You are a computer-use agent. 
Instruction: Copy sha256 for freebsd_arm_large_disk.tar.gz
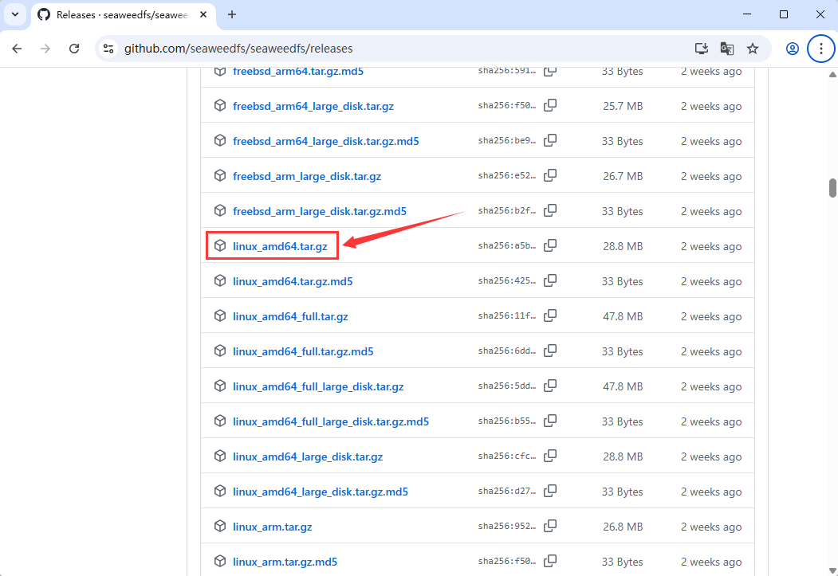[x=550, y=175]
